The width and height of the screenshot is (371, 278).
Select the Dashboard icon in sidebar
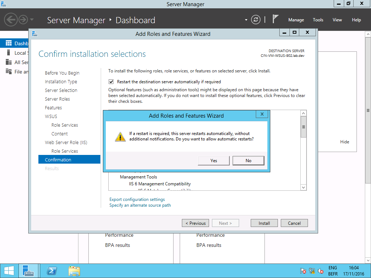tap(9, 43)
